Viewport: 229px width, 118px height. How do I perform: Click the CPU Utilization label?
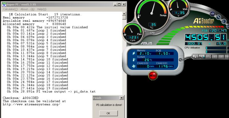192,48
